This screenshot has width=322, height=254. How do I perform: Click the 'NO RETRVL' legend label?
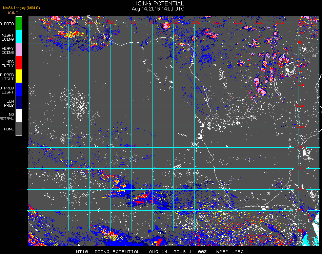coord(7,117)
